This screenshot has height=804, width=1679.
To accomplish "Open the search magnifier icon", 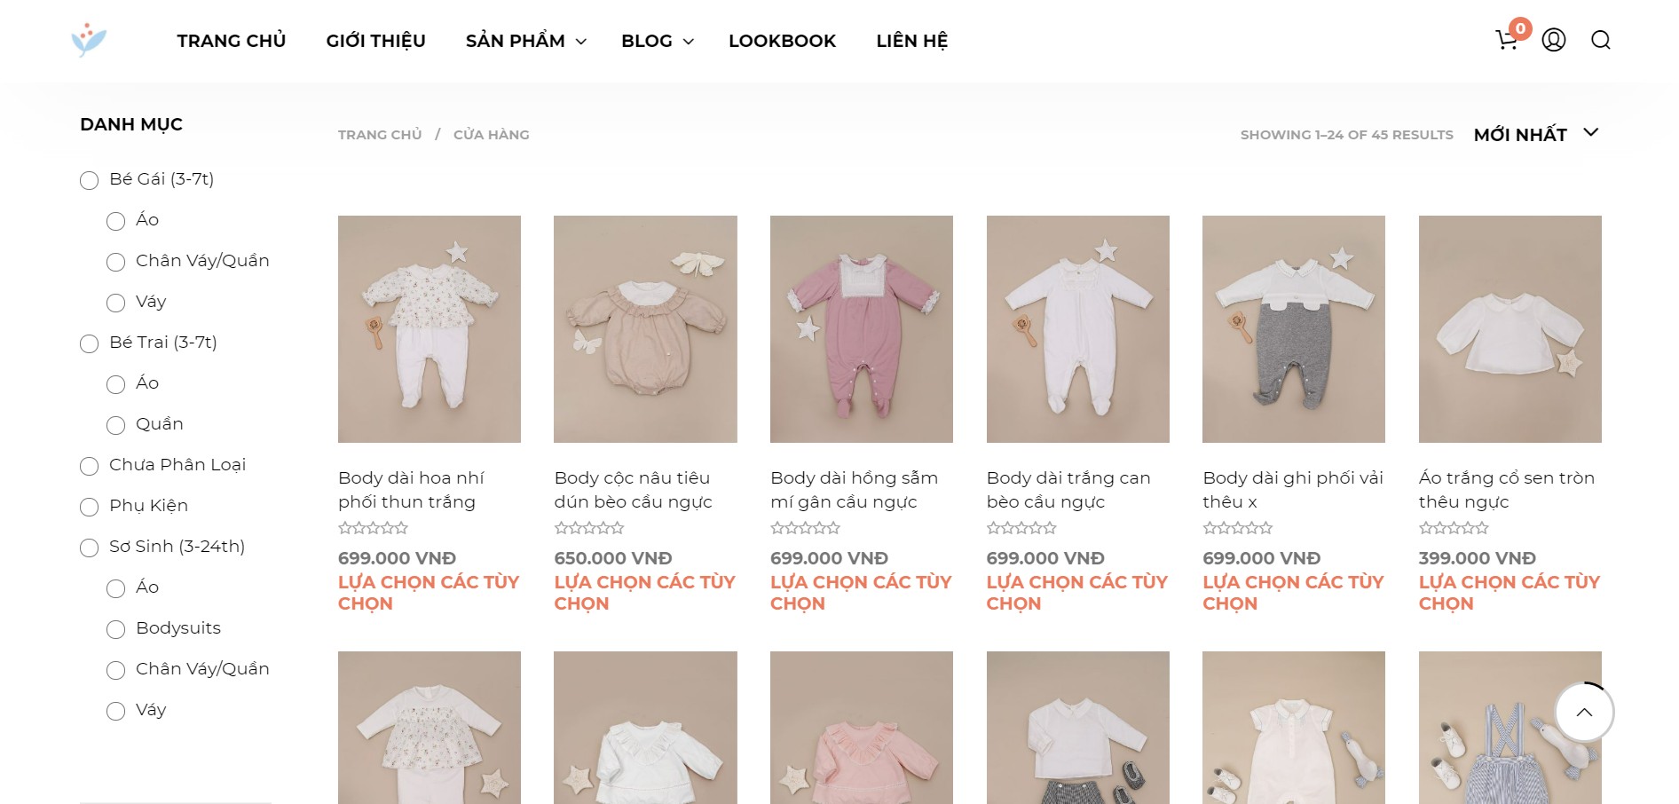I will pyautogui.click(x=1600, y=40).
